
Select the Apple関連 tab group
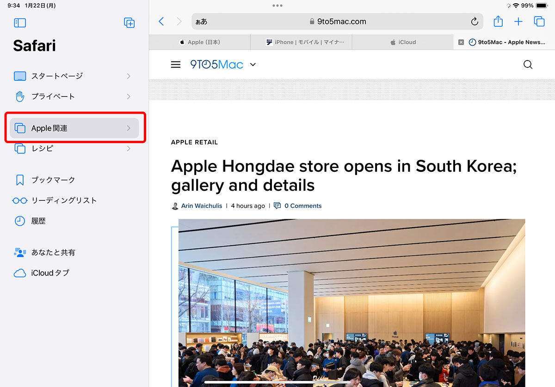click(74, 128)
